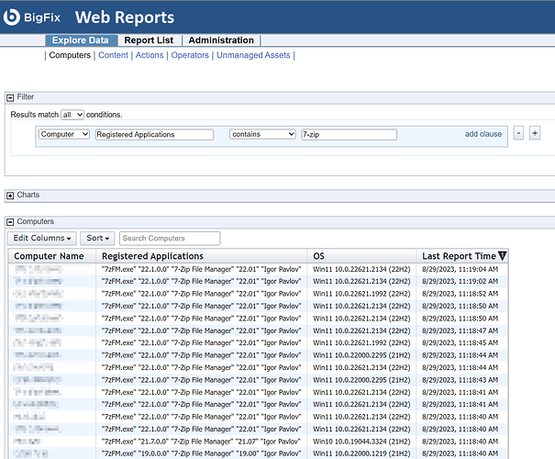Viewport: 555px width, 459px height.
Task: Click the report time '8/29/2023, 11:18:47 AM'
Action: coord(460,330)
